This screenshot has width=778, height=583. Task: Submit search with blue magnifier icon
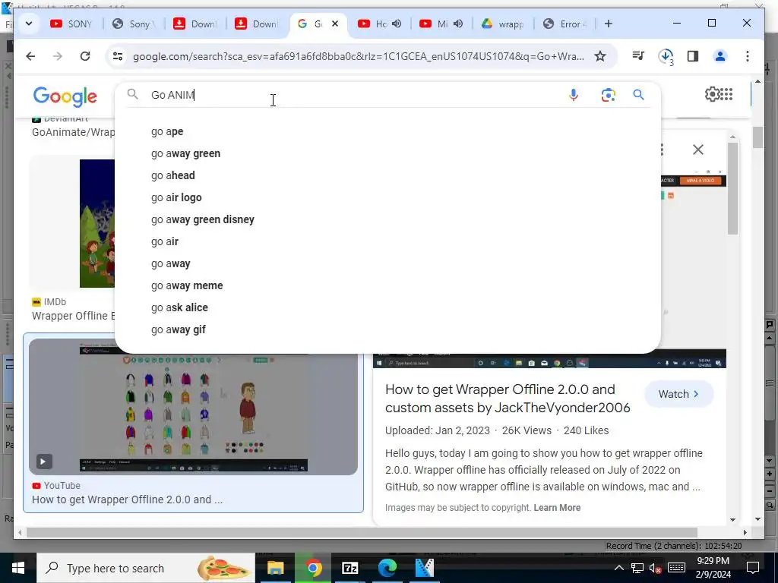pyautogui.click(x=638, y=95)
